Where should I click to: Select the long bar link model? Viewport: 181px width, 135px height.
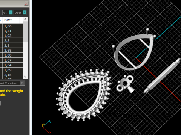[162, 76]
